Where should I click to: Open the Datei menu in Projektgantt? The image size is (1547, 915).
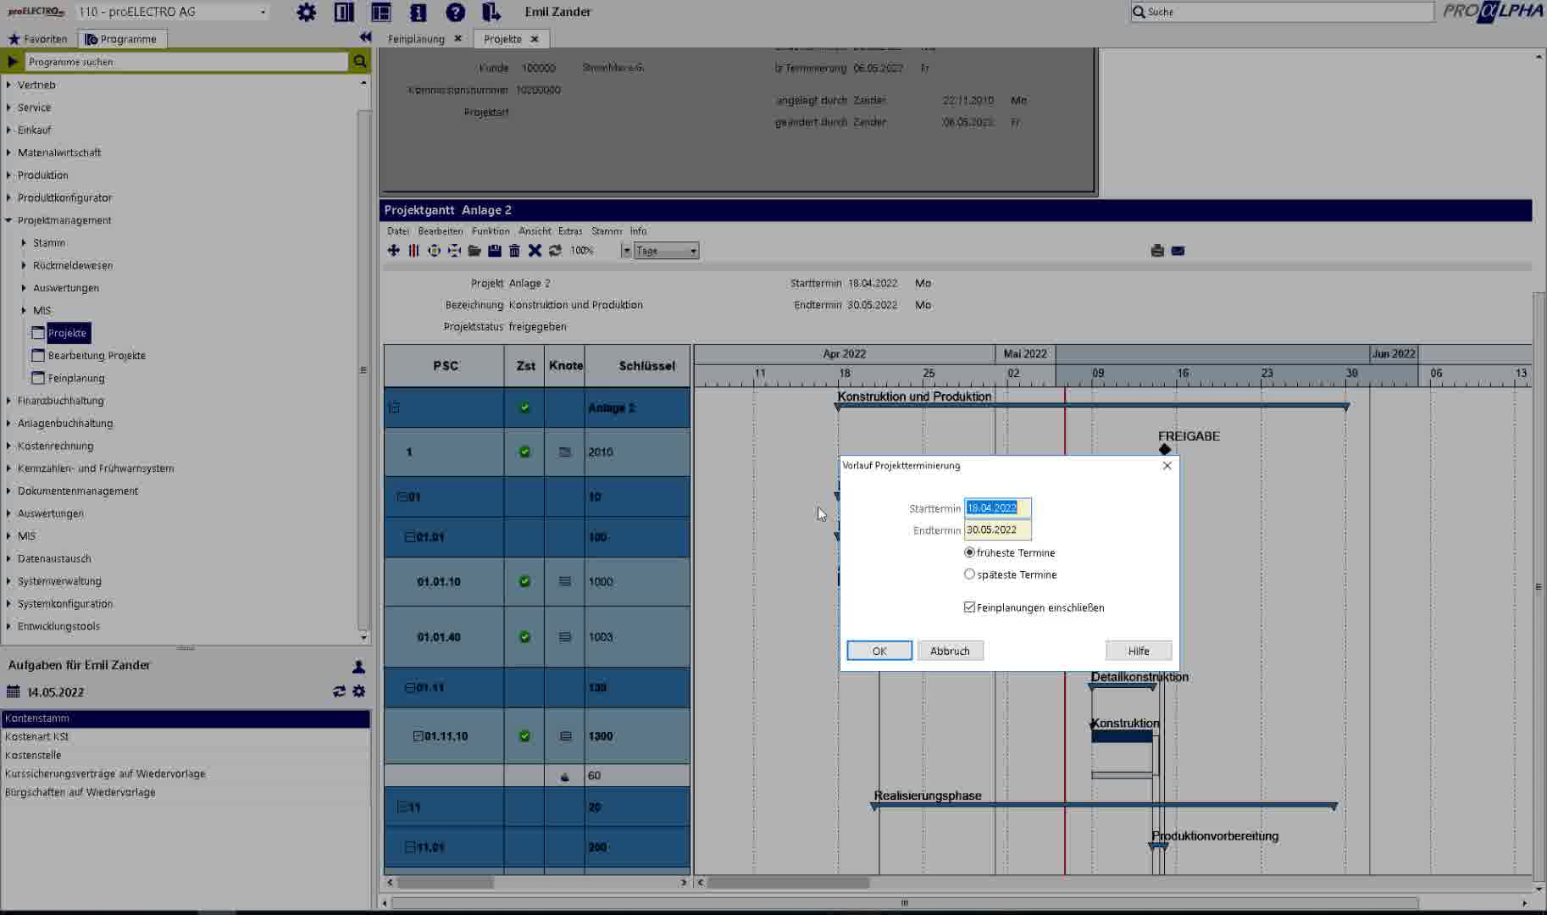click(x=397, y=230)
